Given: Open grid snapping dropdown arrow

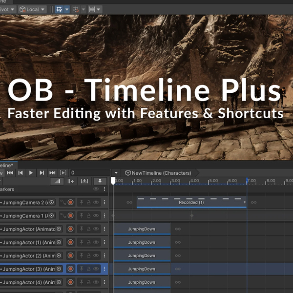Looking at the screenshot, I should tap(67, 9).
